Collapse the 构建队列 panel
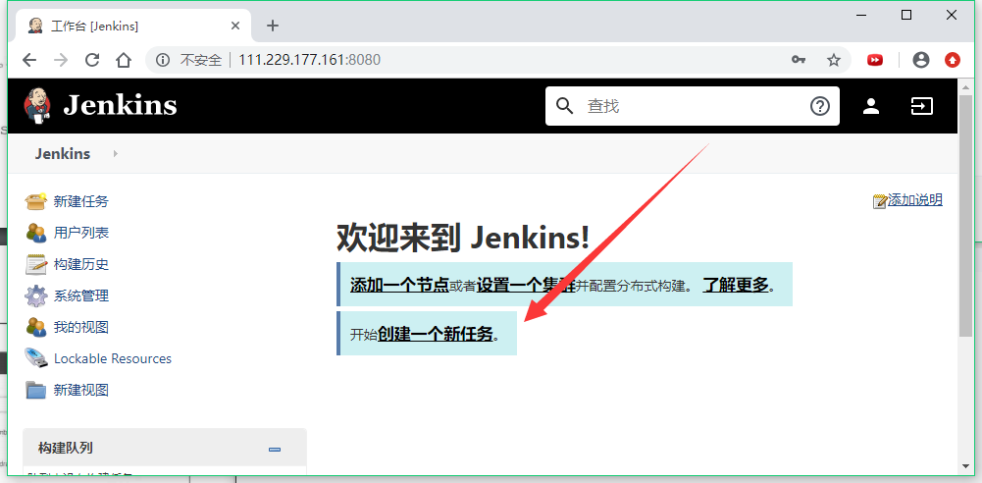 coord(275,450)
